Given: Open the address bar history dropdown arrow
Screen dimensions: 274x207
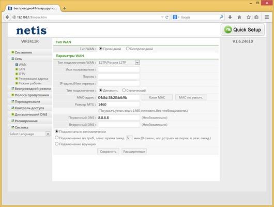Looking at the screenshot, I should 162,17.
